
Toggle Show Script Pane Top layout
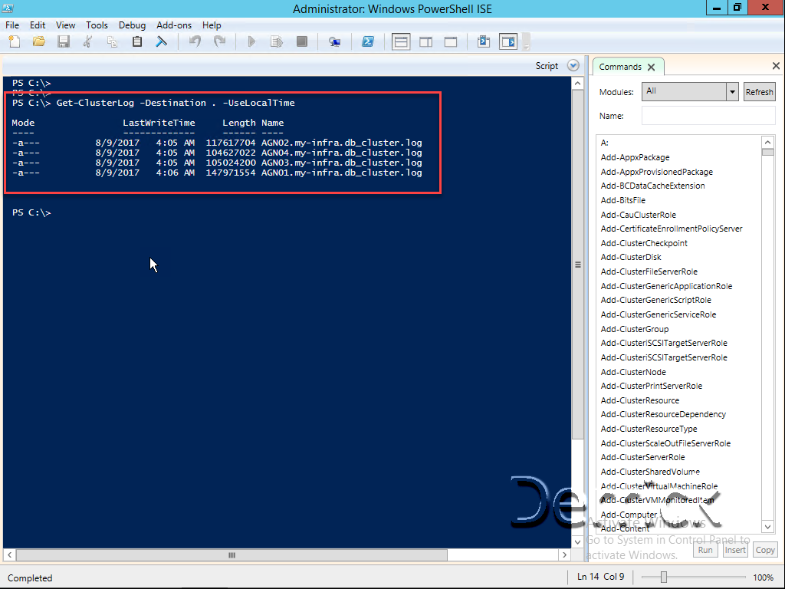pyautogui.click(x=401, y=41)
